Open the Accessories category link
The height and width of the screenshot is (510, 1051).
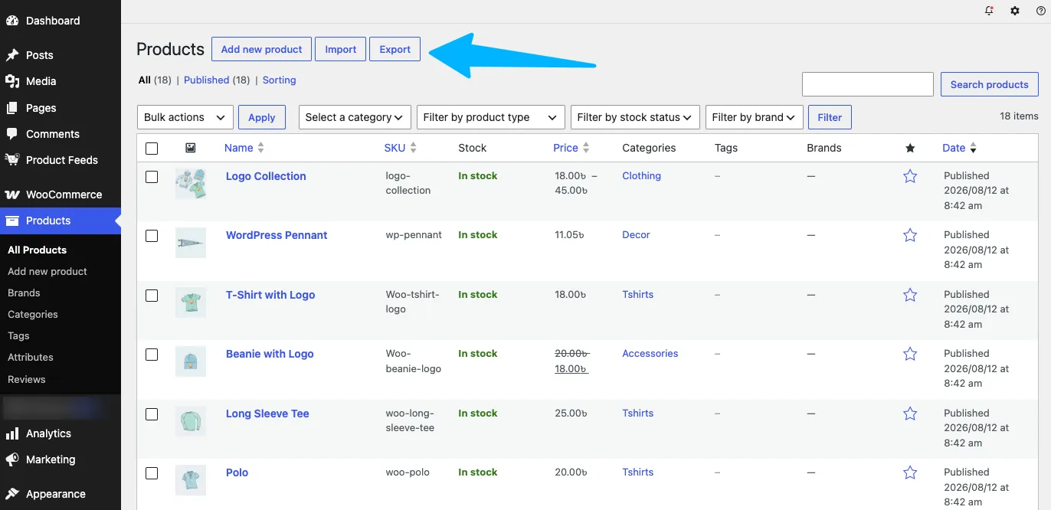[650, 353]
